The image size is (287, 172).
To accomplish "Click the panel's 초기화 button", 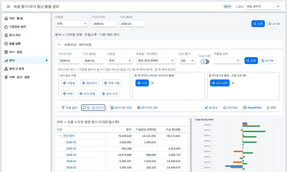I will (267, 61).
